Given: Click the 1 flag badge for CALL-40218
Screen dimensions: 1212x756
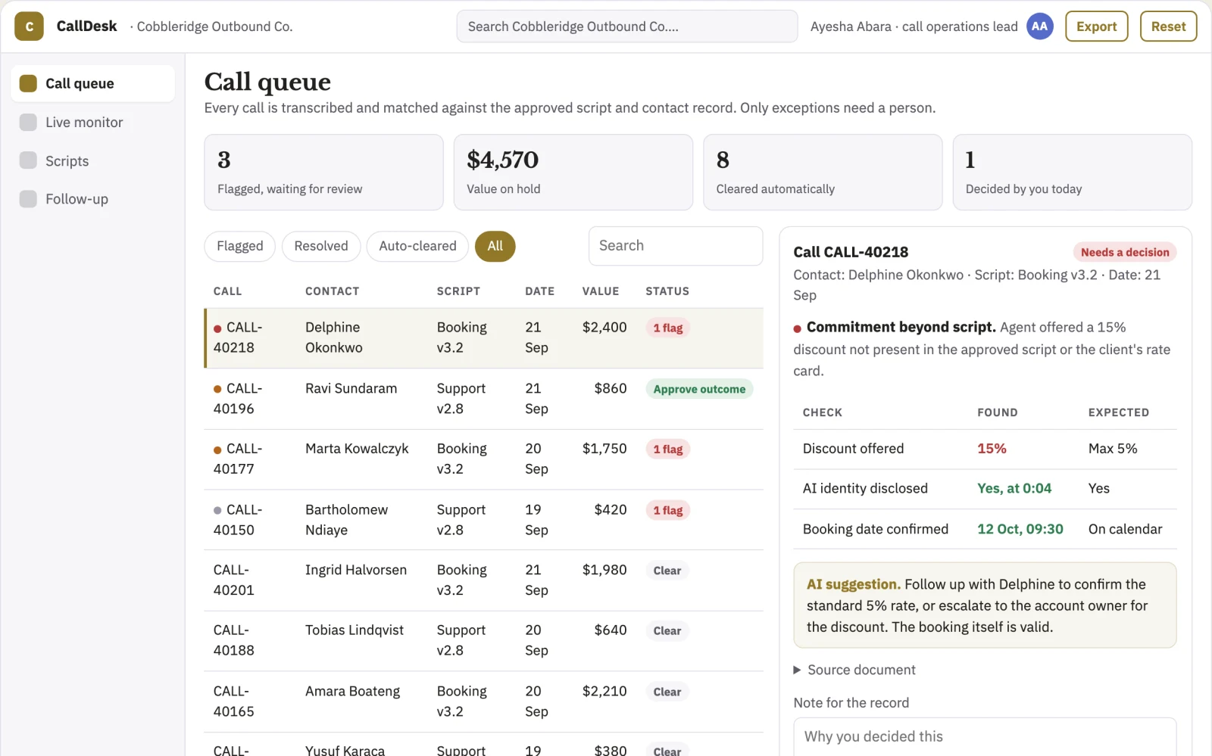Looking at the screenshot, I should 667,328.
